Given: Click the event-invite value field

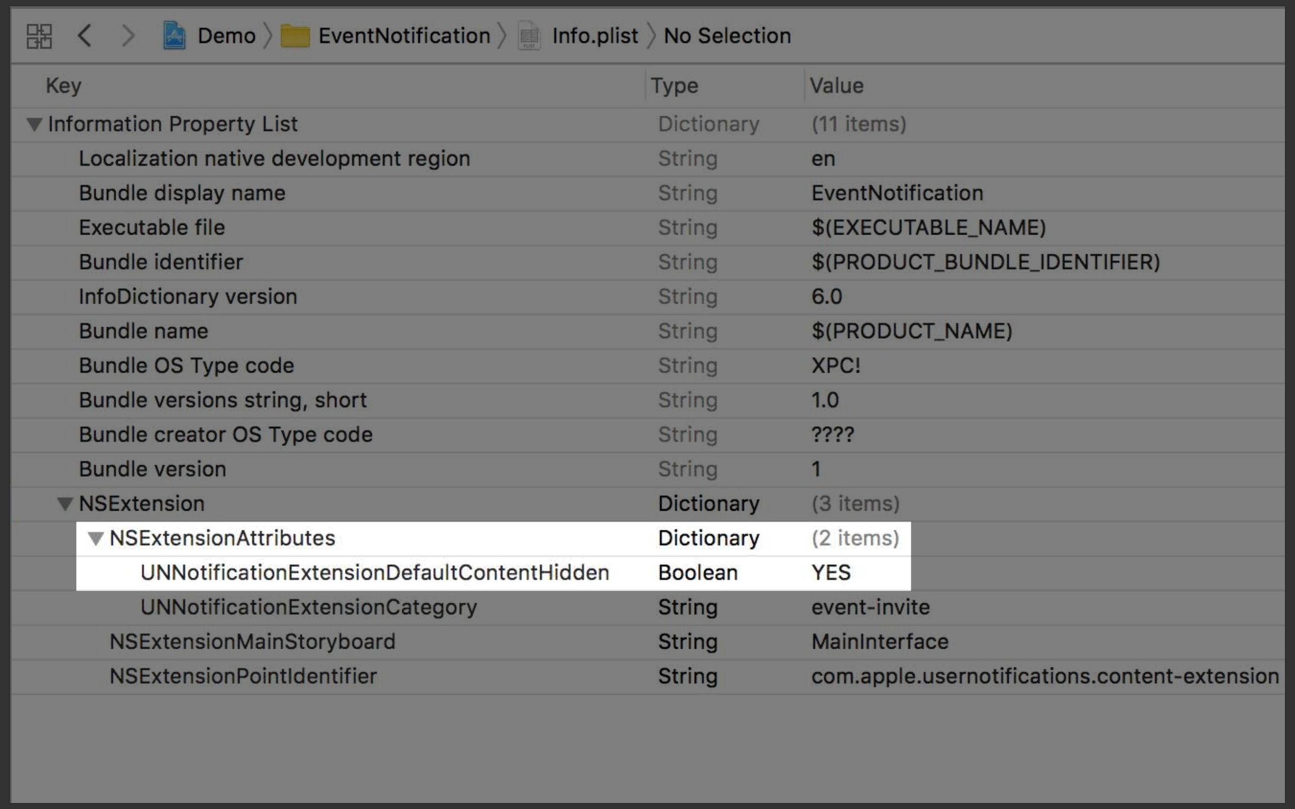Looking at the screenshot, I should coord(870,607).
